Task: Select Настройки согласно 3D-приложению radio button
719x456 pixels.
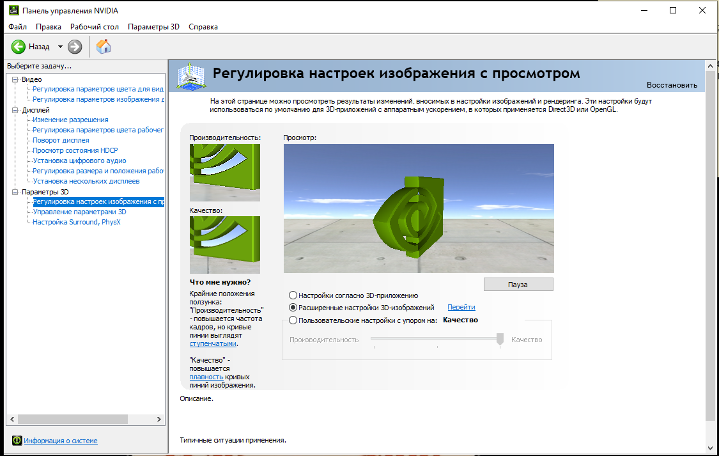Action: point(293,295)
